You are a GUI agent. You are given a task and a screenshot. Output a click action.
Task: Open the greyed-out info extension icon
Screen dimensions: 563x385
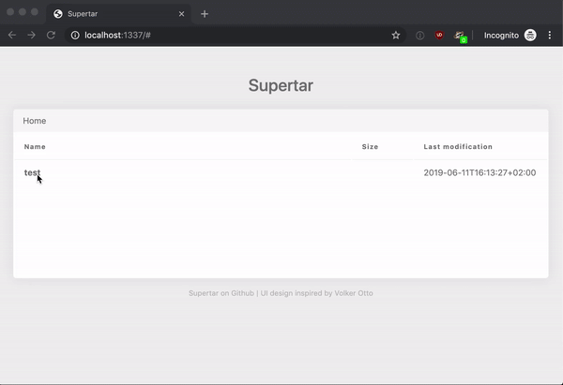419,36
